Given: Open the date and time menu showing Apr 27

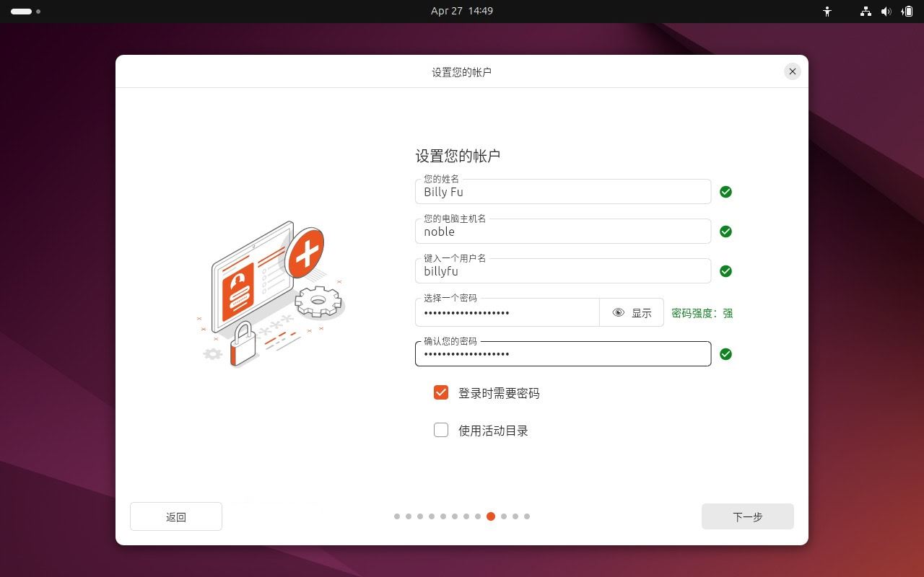Looking at the screenshot, I should click(x=462, y=11).
